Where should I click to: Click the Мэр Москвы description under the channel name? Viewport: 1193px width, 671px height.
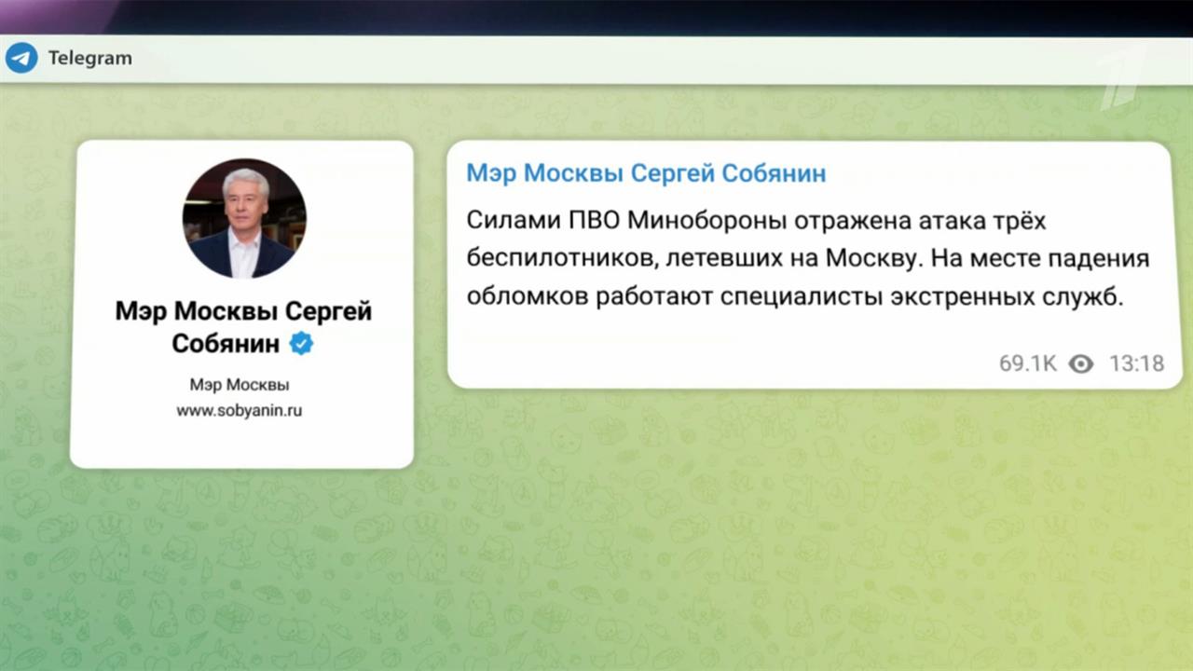pos(240,385)
